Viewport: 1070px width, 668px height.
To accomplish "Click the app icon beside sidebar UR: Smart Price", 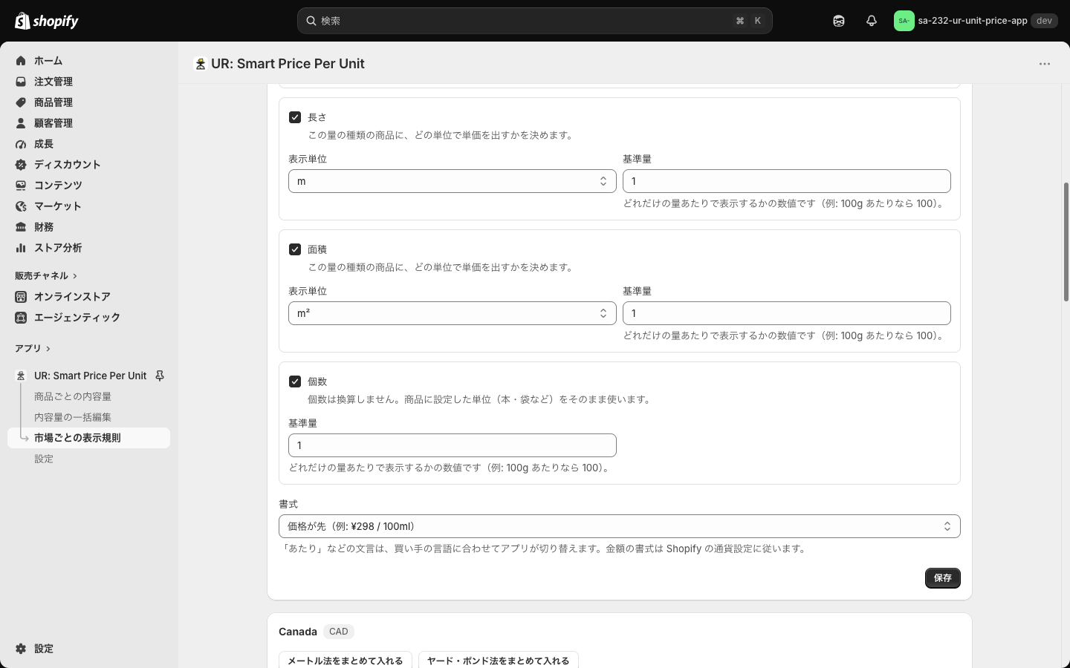I will click(21, 376).
